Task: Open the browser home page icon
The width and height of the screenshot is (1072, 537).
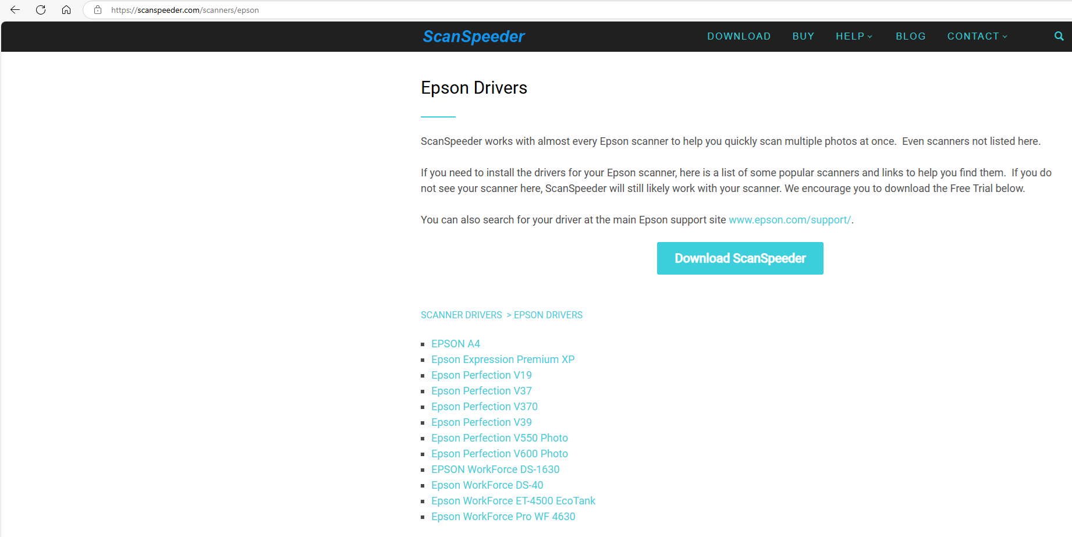Action: point(66,10)
